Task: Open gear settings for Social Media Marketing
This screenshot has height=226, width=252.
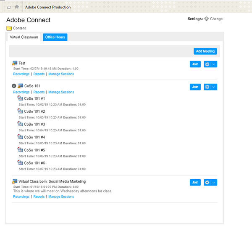Action: pyautogui.click(x=207, y=182)
